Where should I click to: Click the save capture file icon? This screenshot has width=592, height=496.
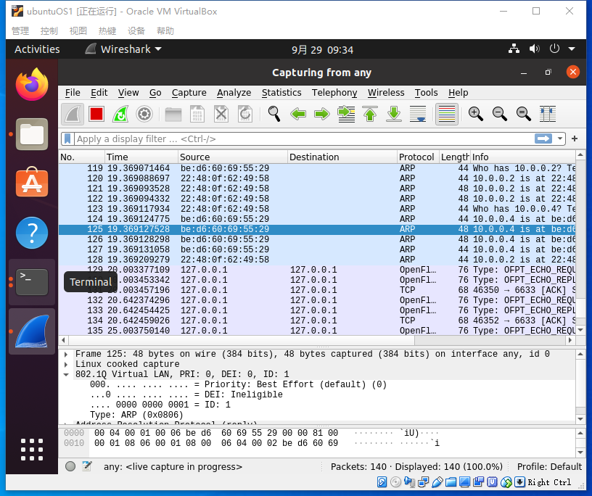tap(197, 114)
